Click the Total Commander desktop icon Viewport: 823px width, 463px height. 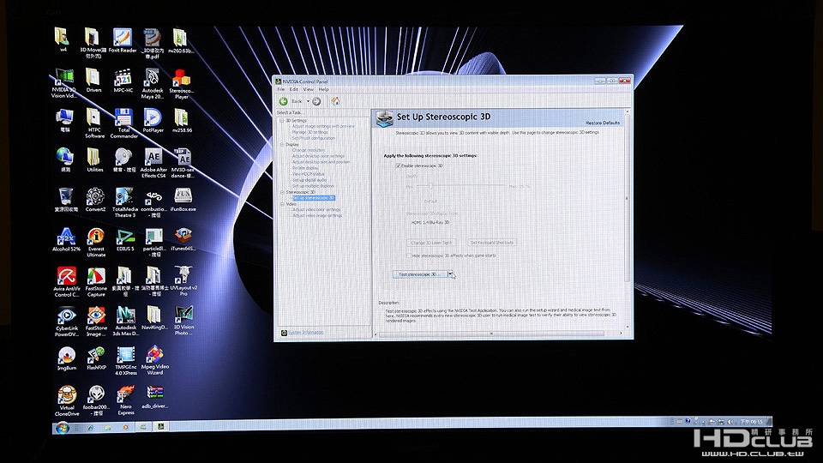[x=123, y=123]
